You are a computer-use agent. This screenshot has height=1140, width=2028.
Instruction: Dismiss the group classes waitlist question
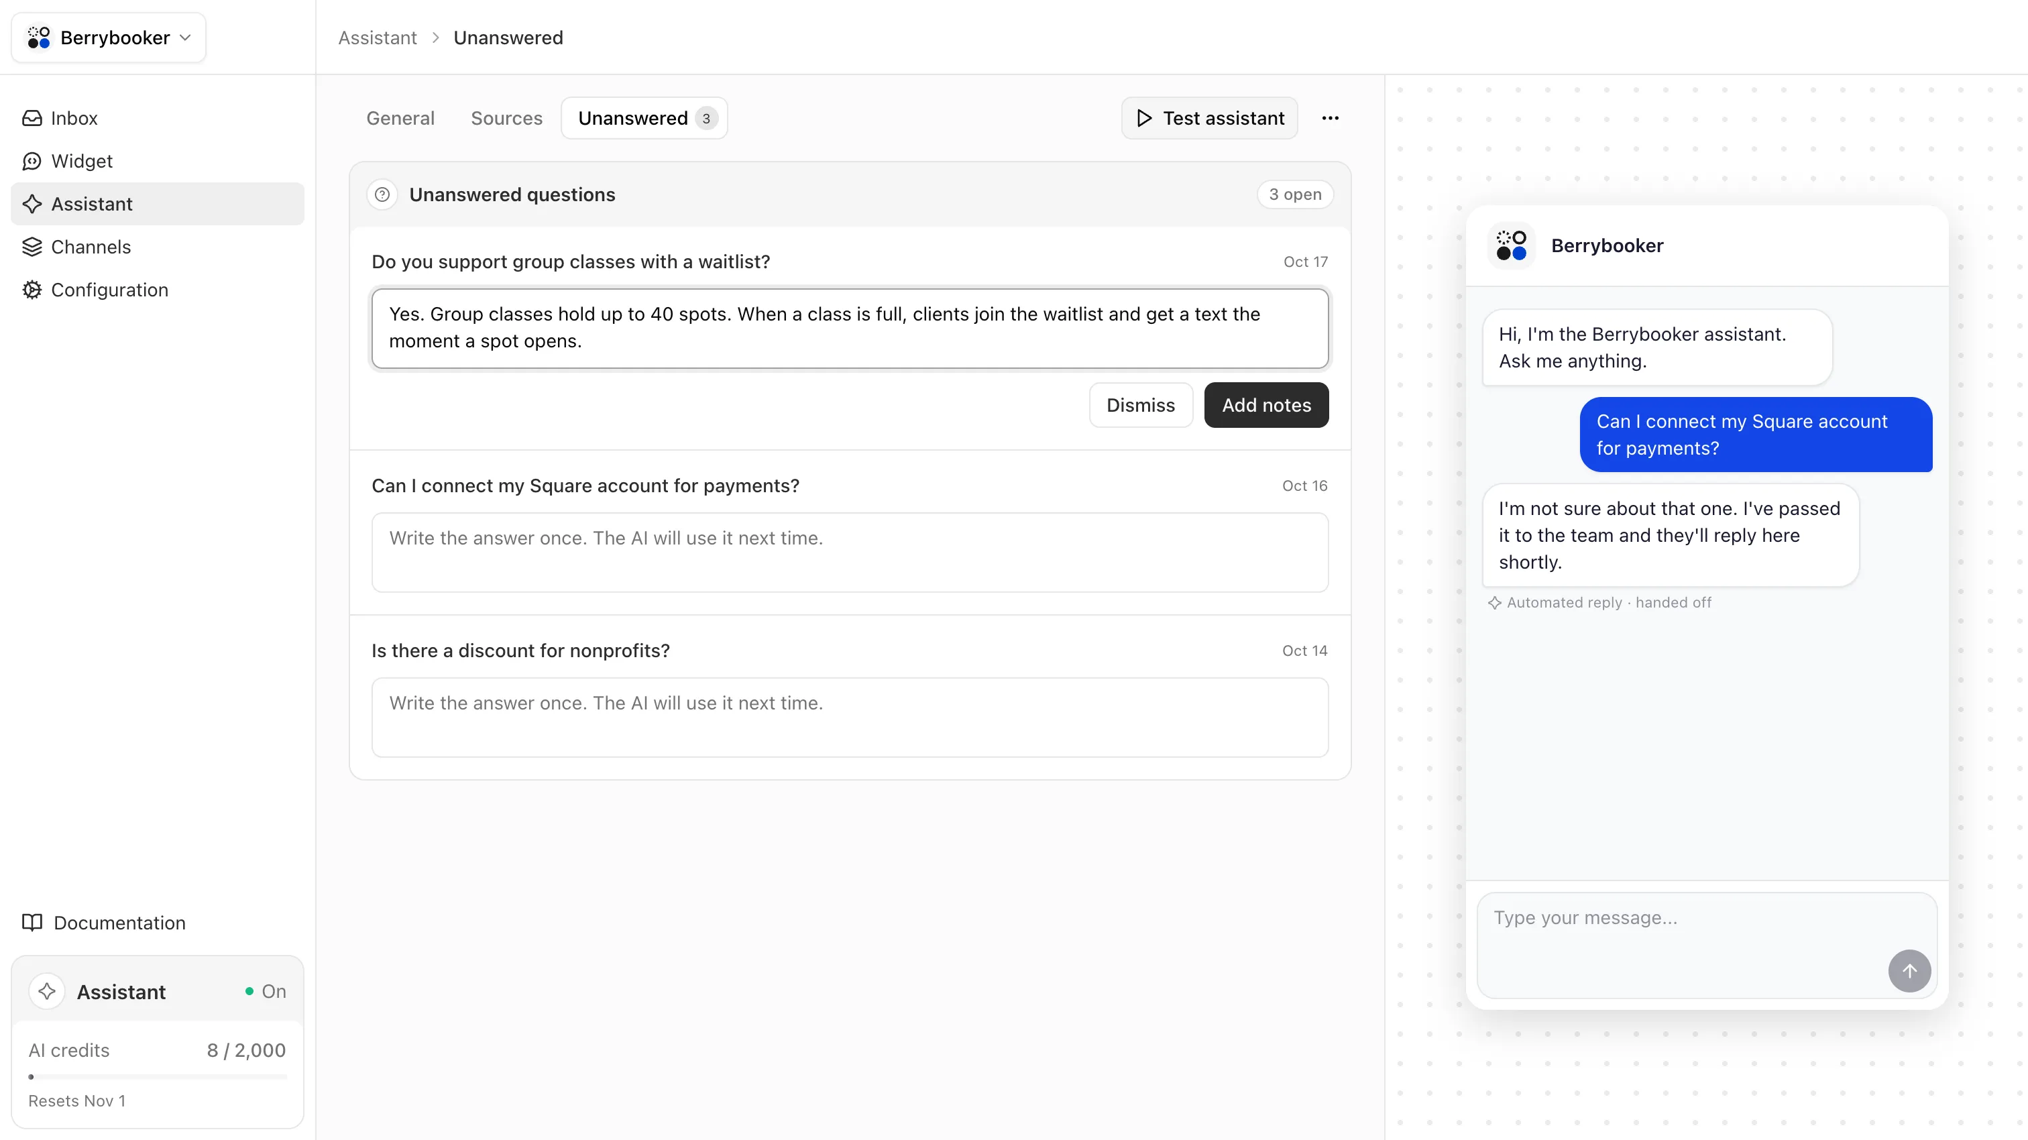[x=1141, y=406]
